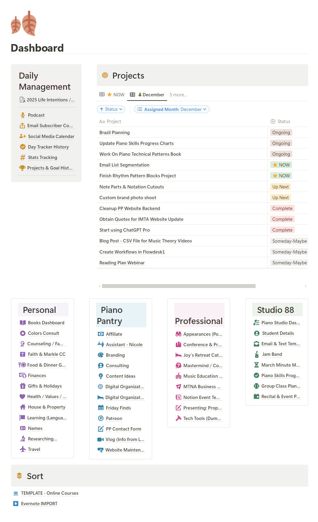Click the hashtag icon beside Stats Tracking
Image resolution: width=318 pixels, height=522 pixels.
pos(22,157)
